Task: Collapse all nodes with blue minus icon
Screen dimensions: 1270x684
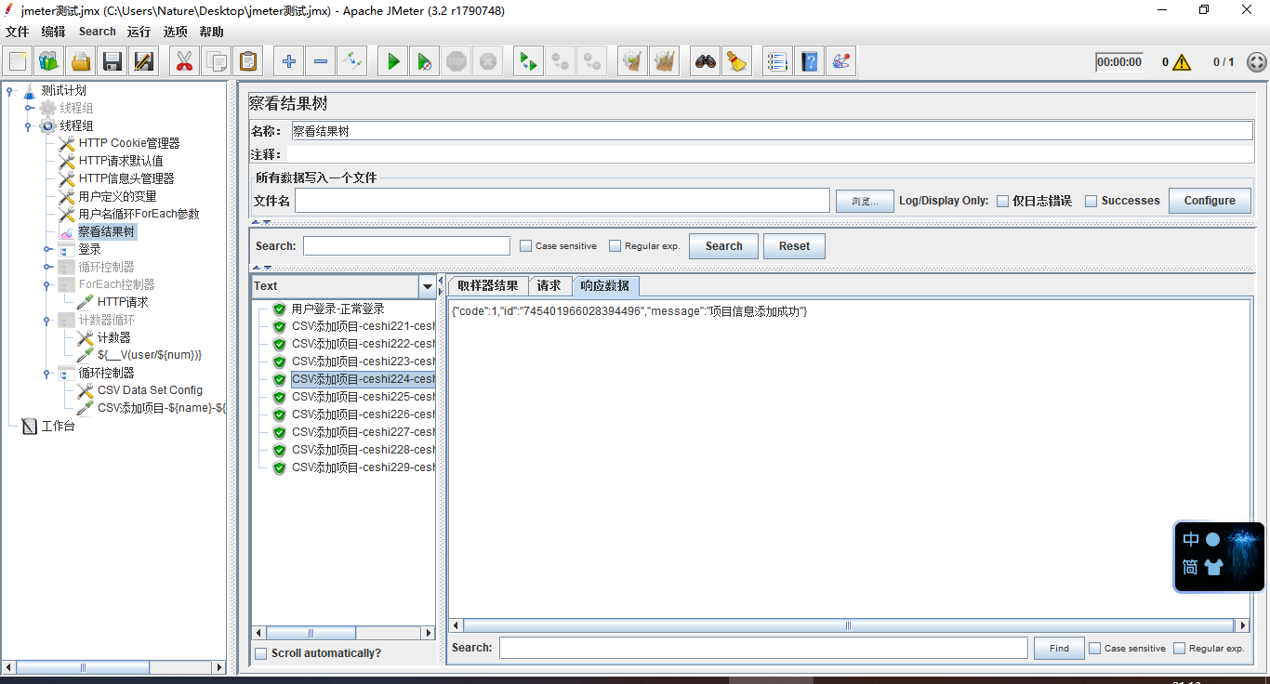Action: coord(320,62)
